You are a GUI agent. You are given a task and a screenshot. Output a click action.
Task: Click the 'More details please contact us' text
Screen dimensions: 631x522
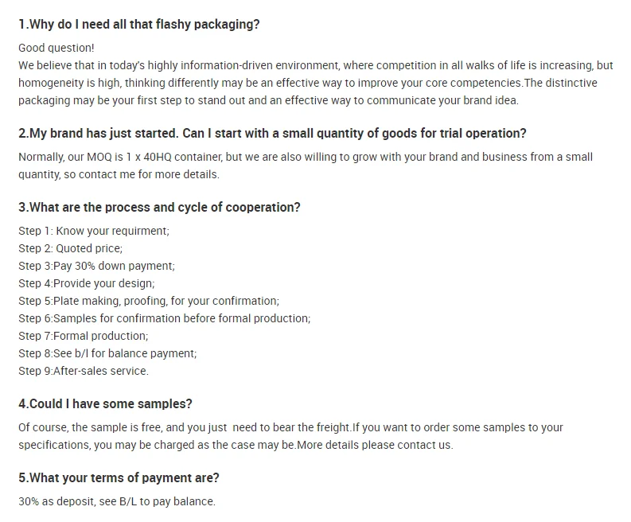coord(375,445)
